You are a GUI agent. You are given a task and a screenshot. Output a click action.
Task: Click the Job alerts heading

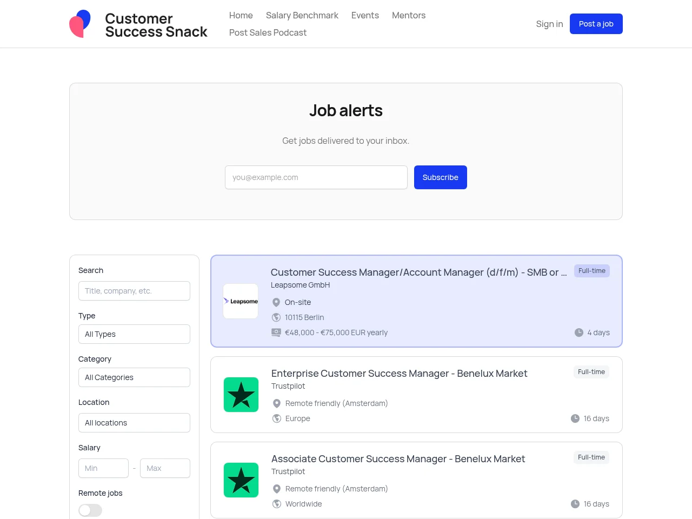[346, 110]
